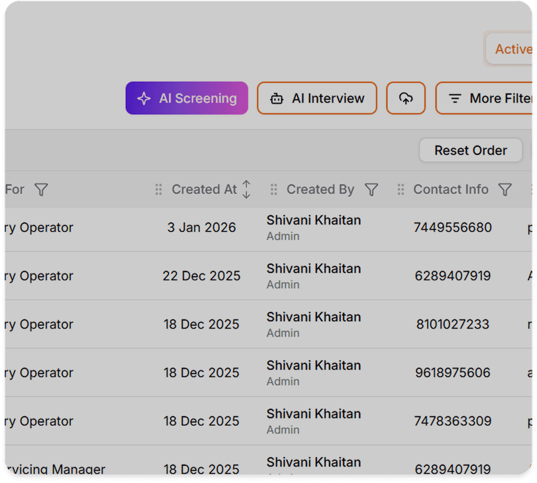Select the Created At column header label
The image size is (537, 483).
[x=204, y=190]
